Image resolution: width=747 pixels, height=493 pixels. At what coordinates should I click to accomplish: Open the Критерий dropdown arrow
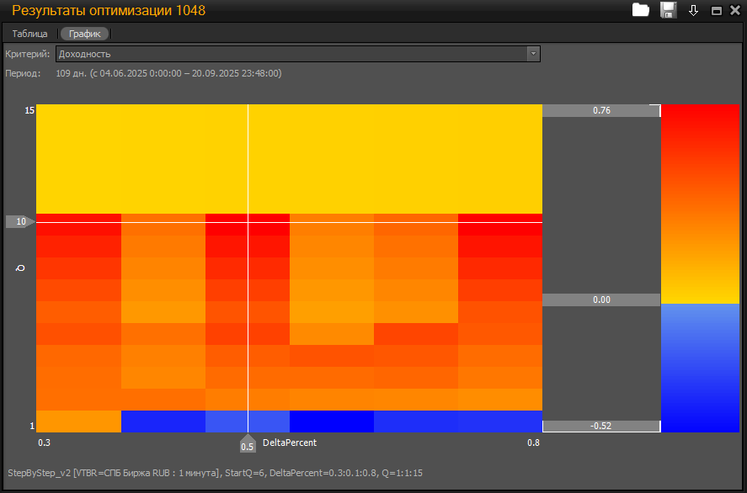(533, 54)
